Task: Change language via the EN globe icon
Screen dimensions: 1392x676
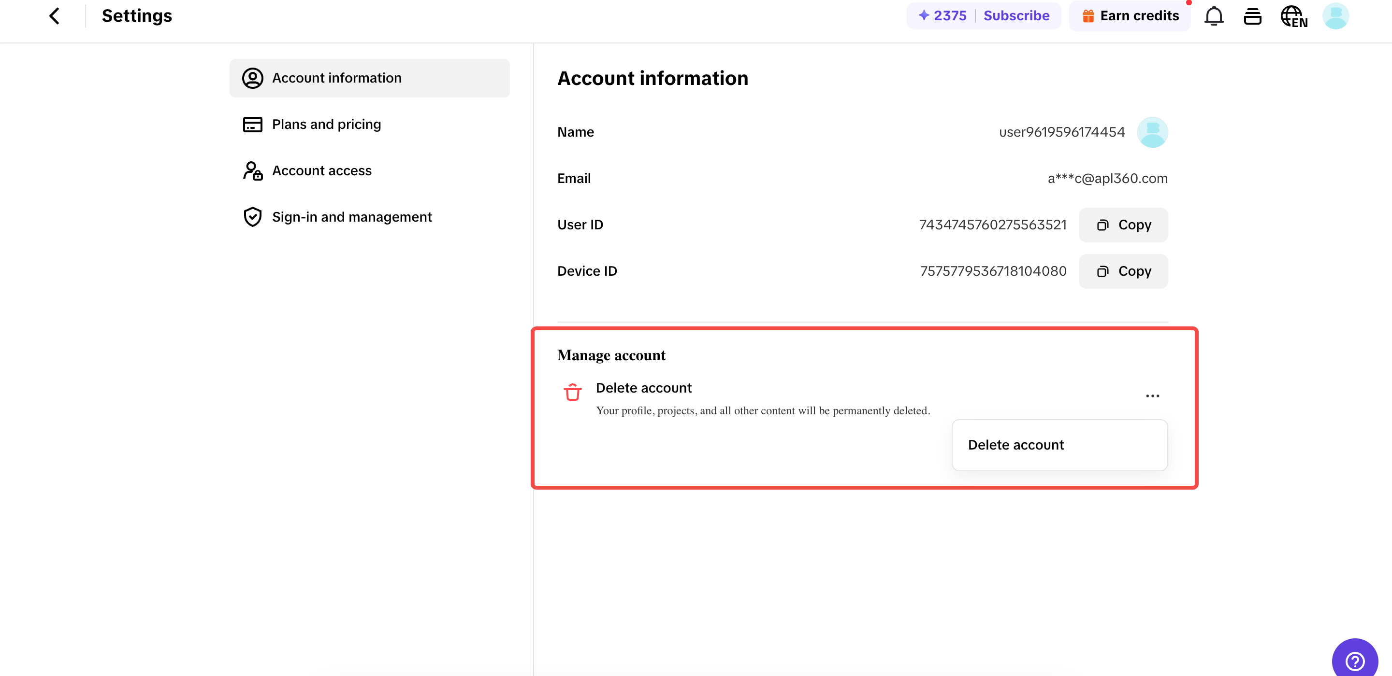Action: pyautogui.click(x=1294, y=16)
